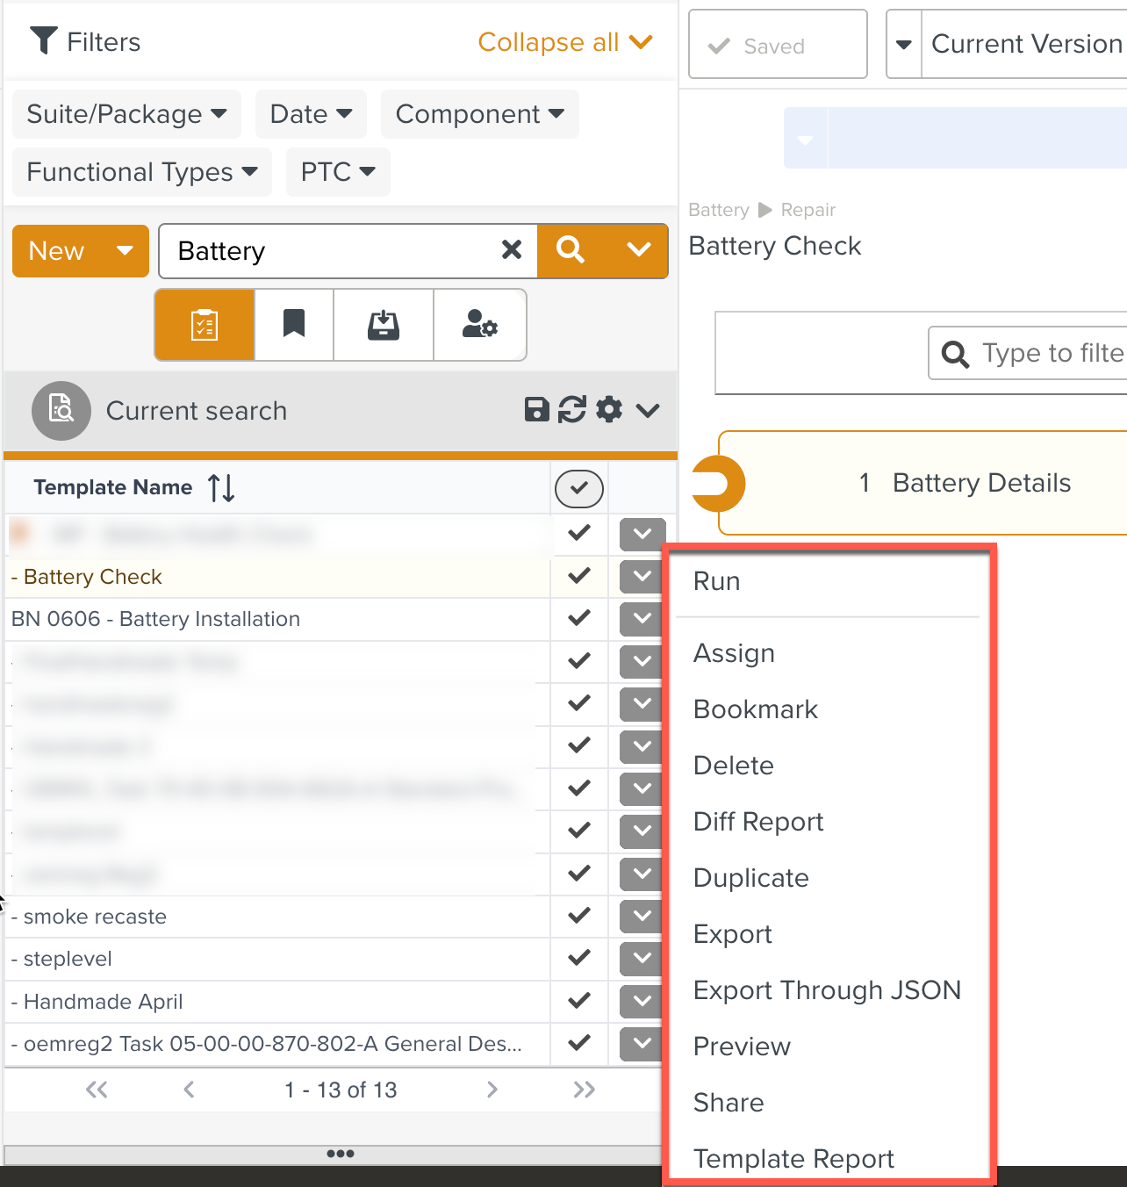Toggle checkmark for smoke recaste row
Viewport: 1127px width, 1187px height.
tap(579, 916)
